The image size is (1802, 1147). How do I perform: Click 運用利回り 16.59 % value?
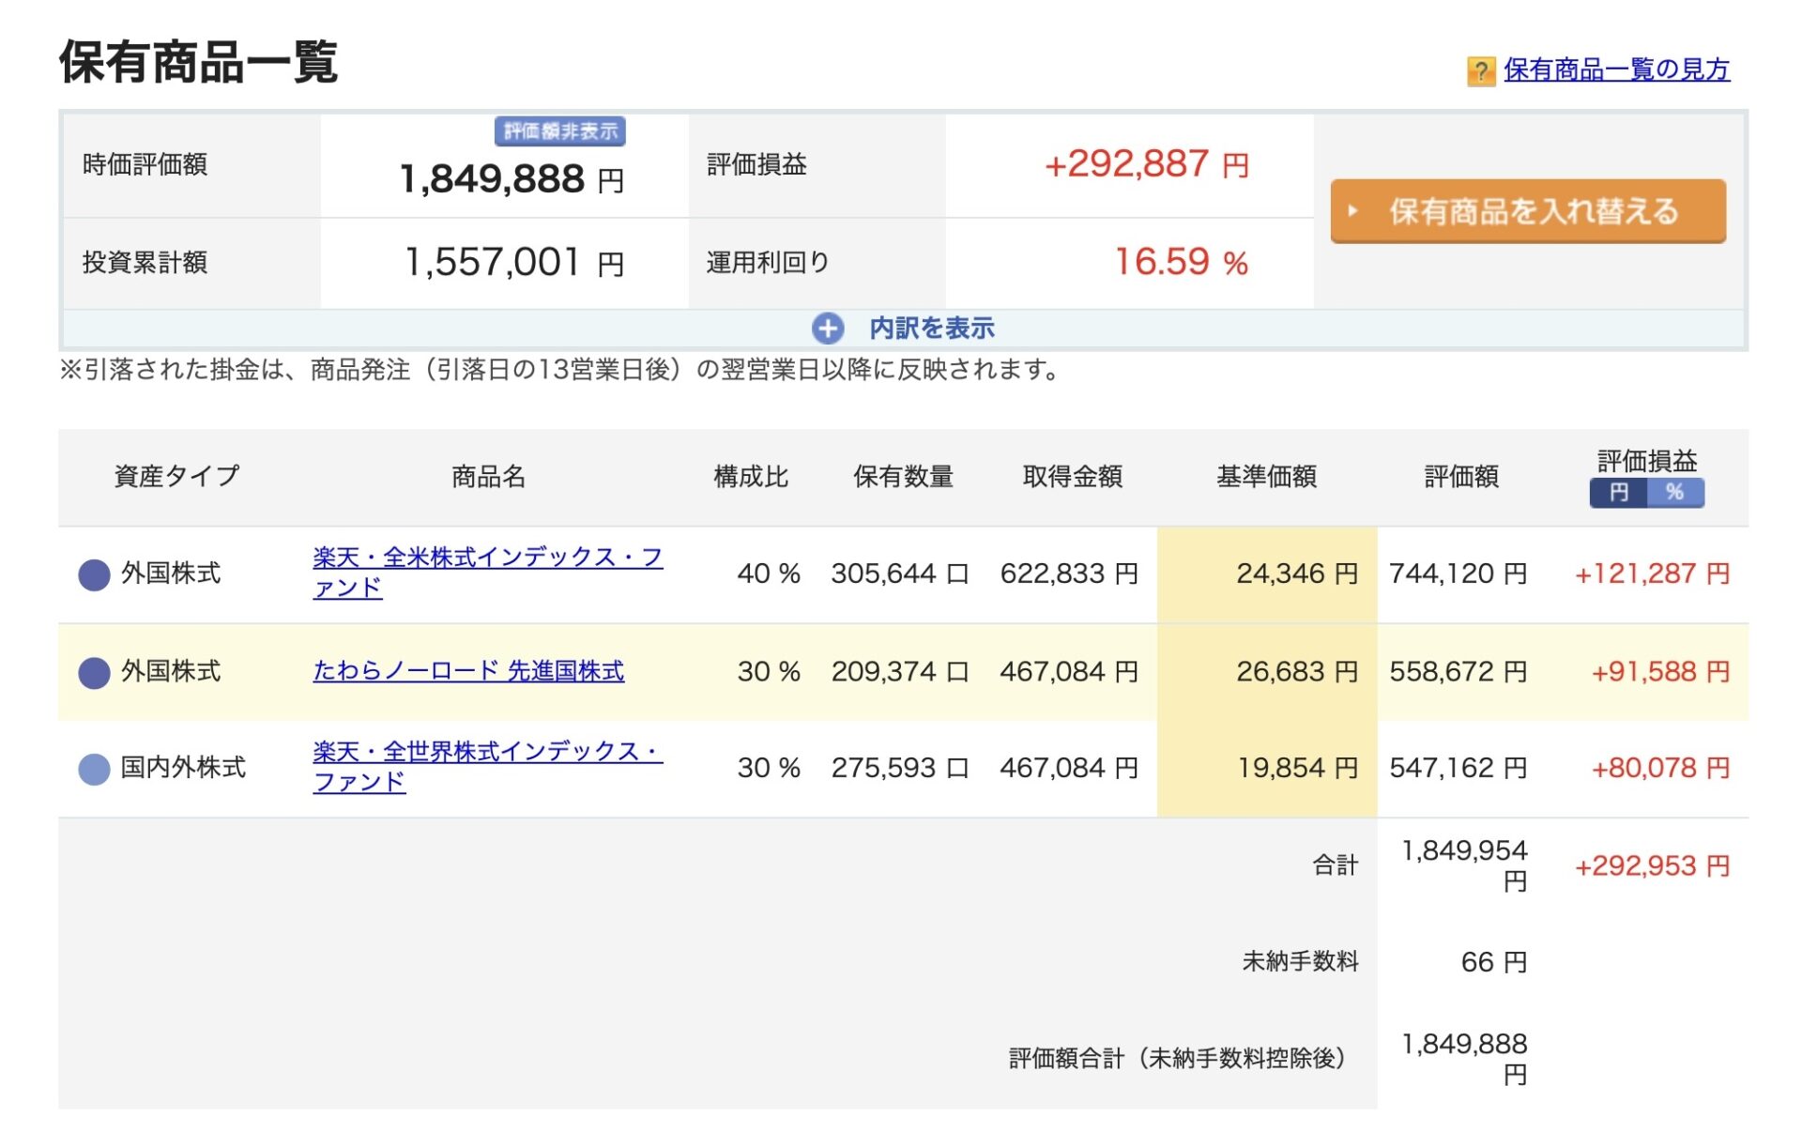[1181, 263]
